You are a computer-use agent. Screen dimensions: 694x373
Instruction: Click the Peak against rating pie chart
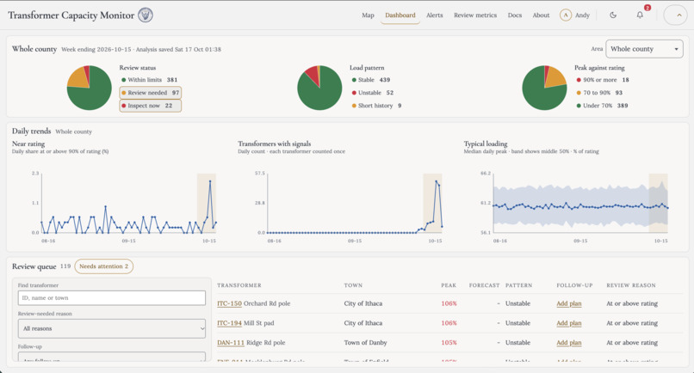[544, 88]
